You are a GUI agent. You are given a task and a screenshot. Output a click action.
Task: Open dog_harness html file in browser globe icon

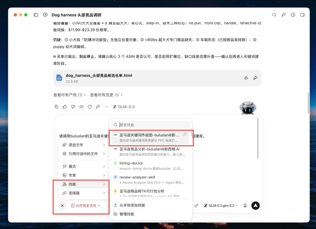(x=246, y=78)
